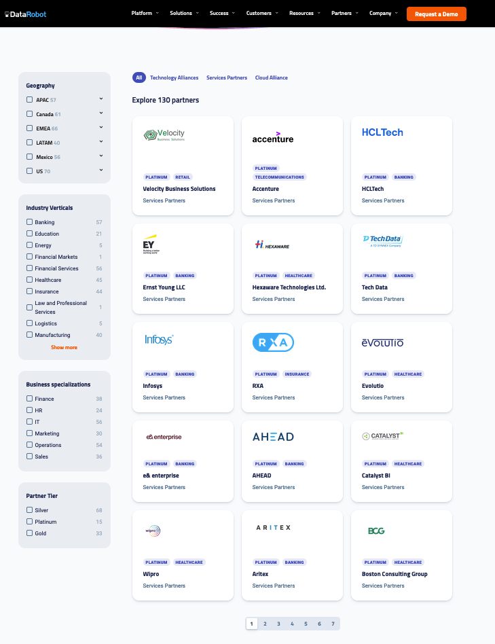The height and width of the screenshot is (644, 495).
Task: Click the Wipro logo
Action: tap(153, 531)
